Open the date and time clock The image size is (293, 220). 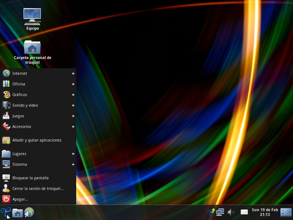click(265, 212)
